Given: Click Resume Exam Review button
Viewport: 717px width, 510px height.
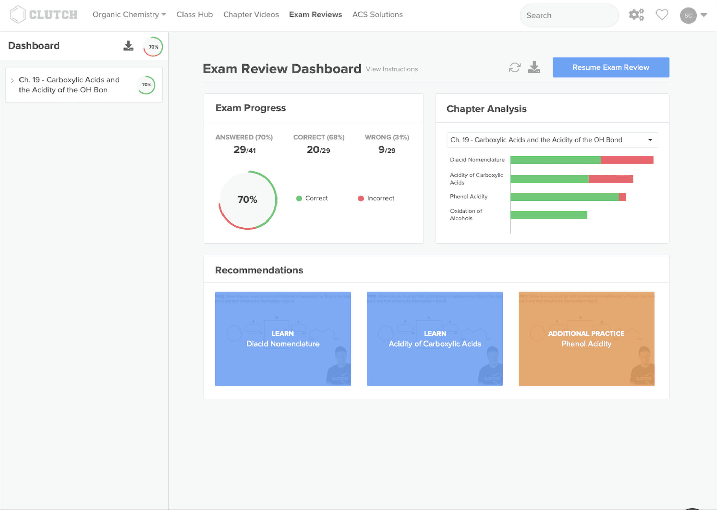Looking at the screenshot, I should point(610,67).
